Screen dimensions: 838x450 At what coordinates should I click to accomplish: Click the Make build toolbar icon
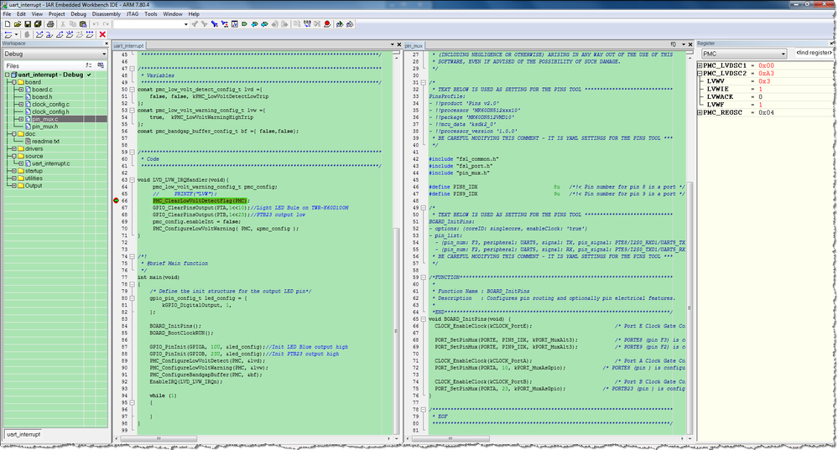307,24
